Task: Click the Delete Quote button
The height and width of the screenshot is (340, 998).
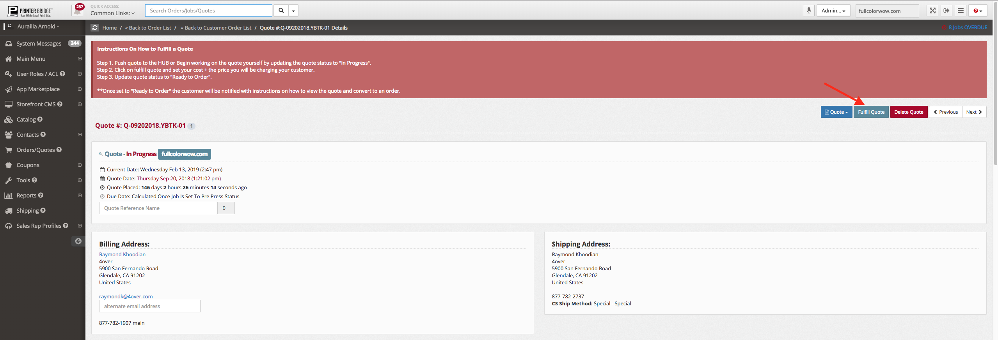Action: click(x=908, y=112)
